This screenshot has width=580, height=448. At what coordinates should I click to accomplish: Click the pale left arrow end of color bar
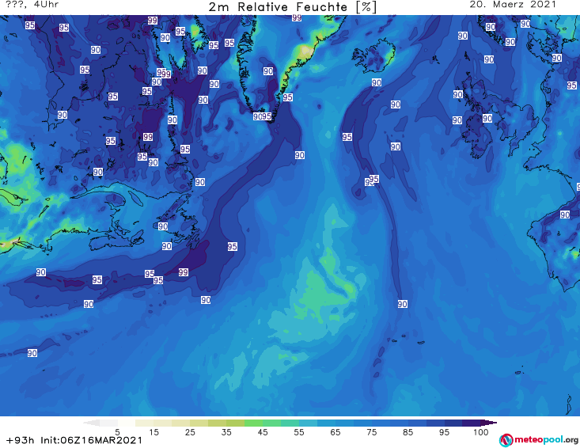[91, 423]
